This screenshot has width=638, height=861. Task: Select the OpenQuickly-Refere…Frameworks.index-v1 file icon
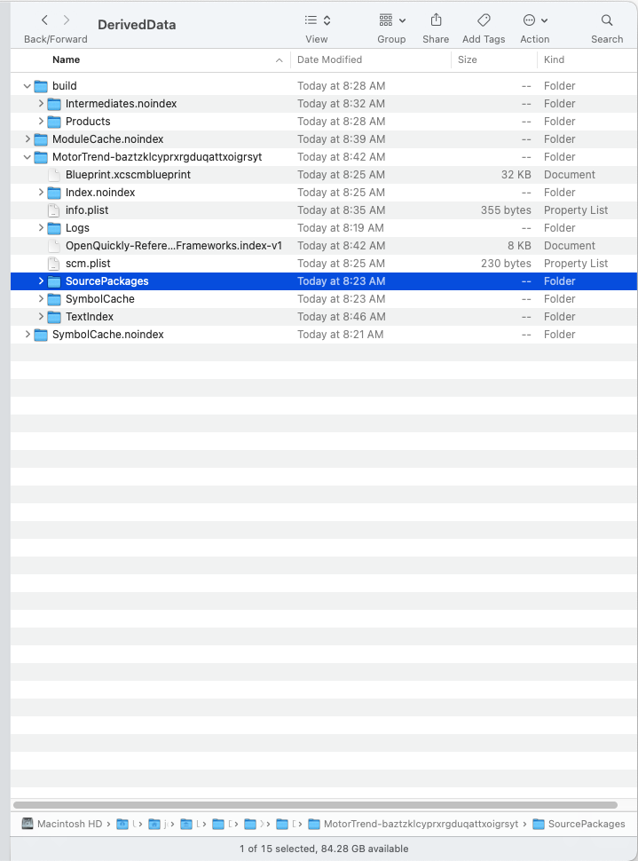coord(54,246)
